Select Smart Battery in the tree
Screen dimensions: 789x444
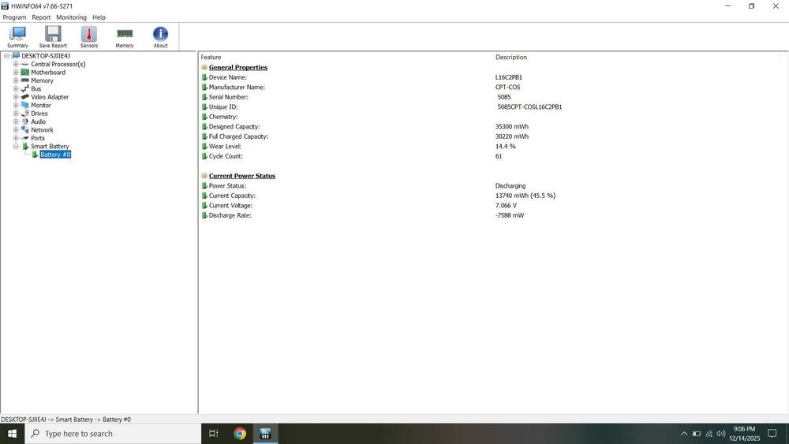point(50,147)
